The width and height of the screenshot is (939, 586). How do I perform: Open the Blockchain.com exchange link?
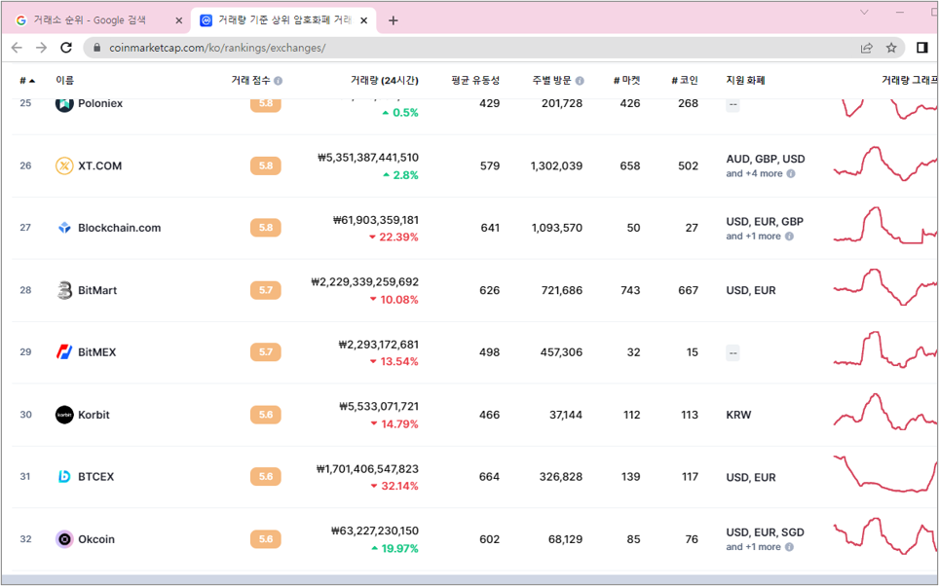[119, 228]
